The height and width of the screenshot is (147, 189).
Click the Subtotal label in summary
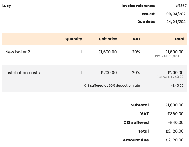[x=140, y=105]
